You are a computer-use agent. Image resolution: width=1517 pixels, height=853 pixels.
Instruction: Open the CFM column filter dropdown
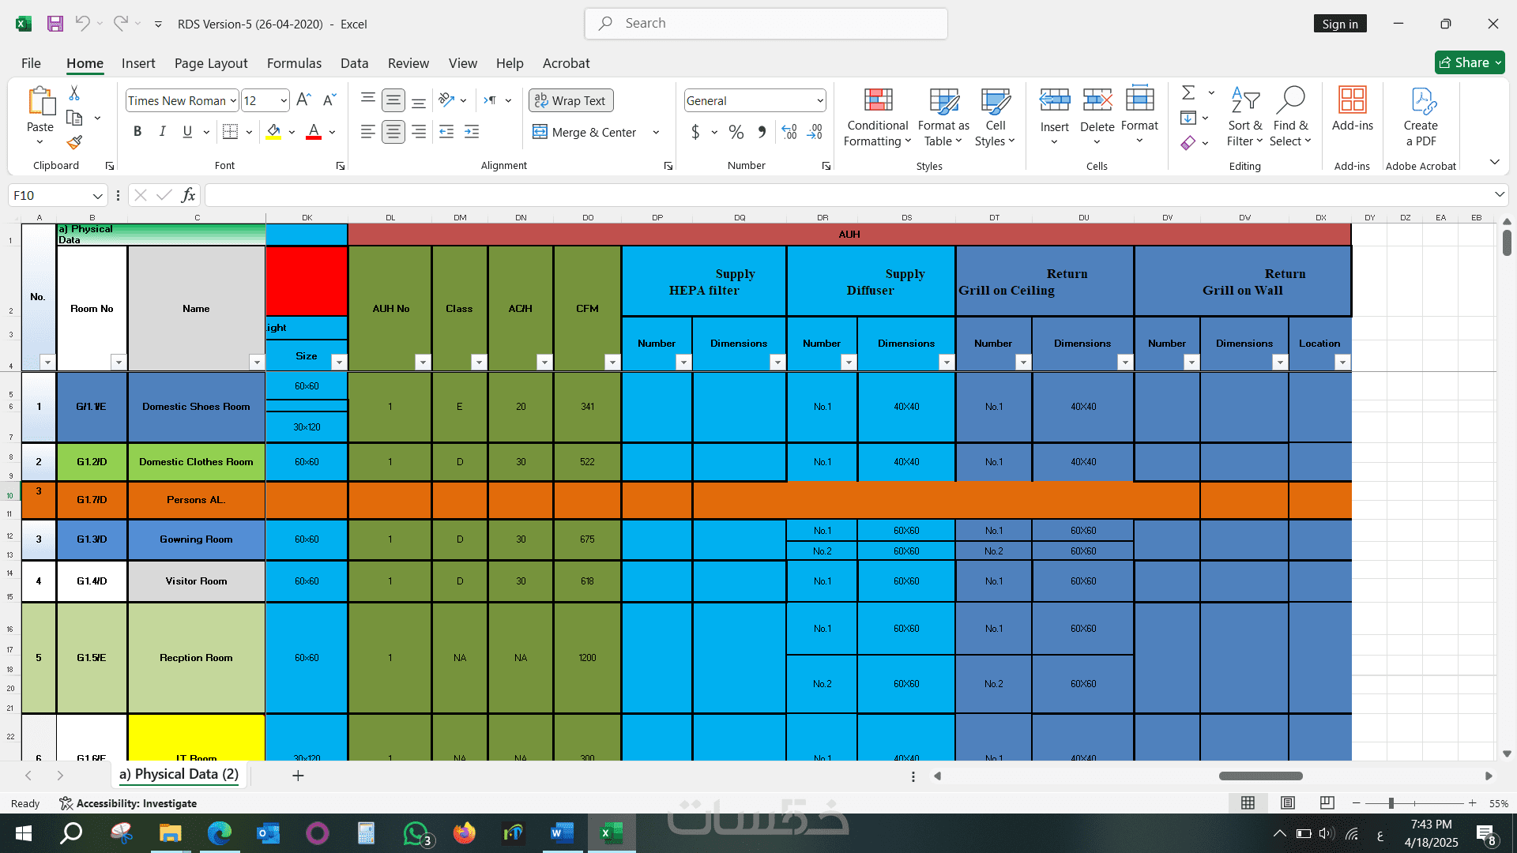(x=612, y=362)
